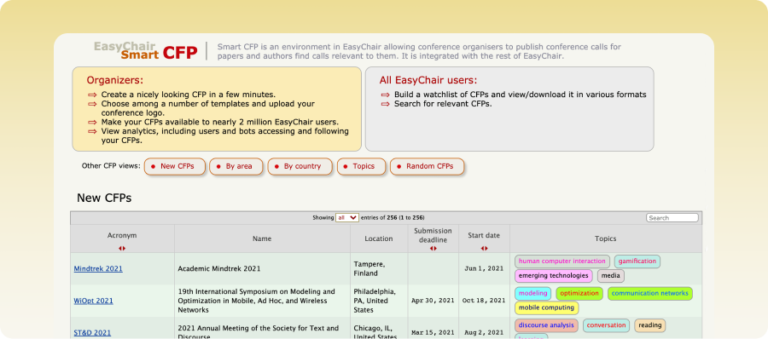Click the 'Location' column header
The height and width of the screenshot is (339, 768).
pos(379,238)
